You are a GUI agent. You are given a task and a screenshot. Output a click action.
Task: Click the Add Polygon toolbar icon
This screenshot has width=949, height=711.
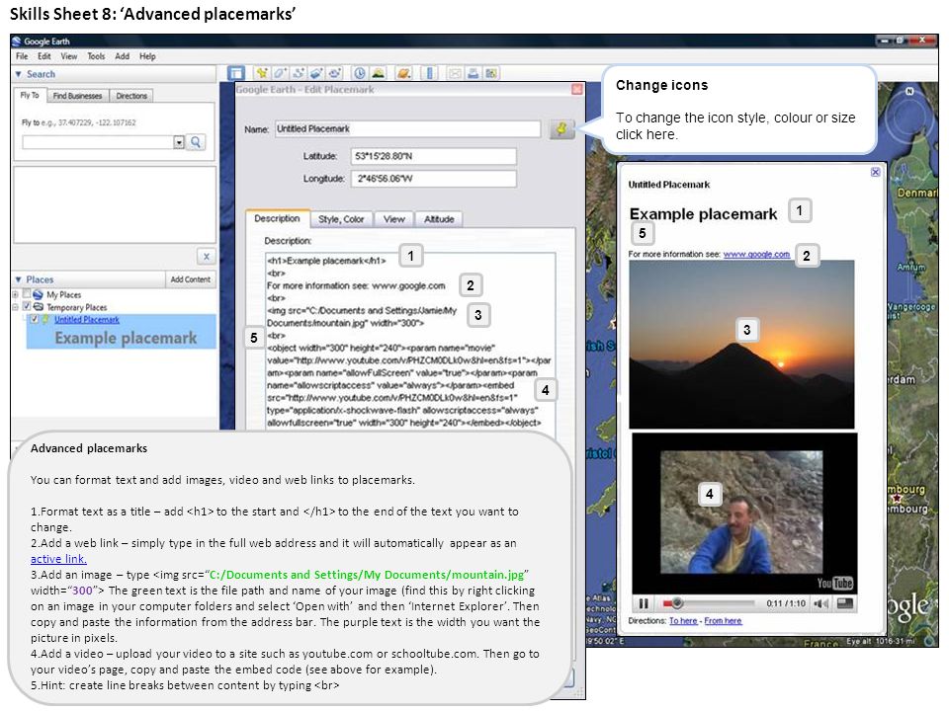coord(280,73)
